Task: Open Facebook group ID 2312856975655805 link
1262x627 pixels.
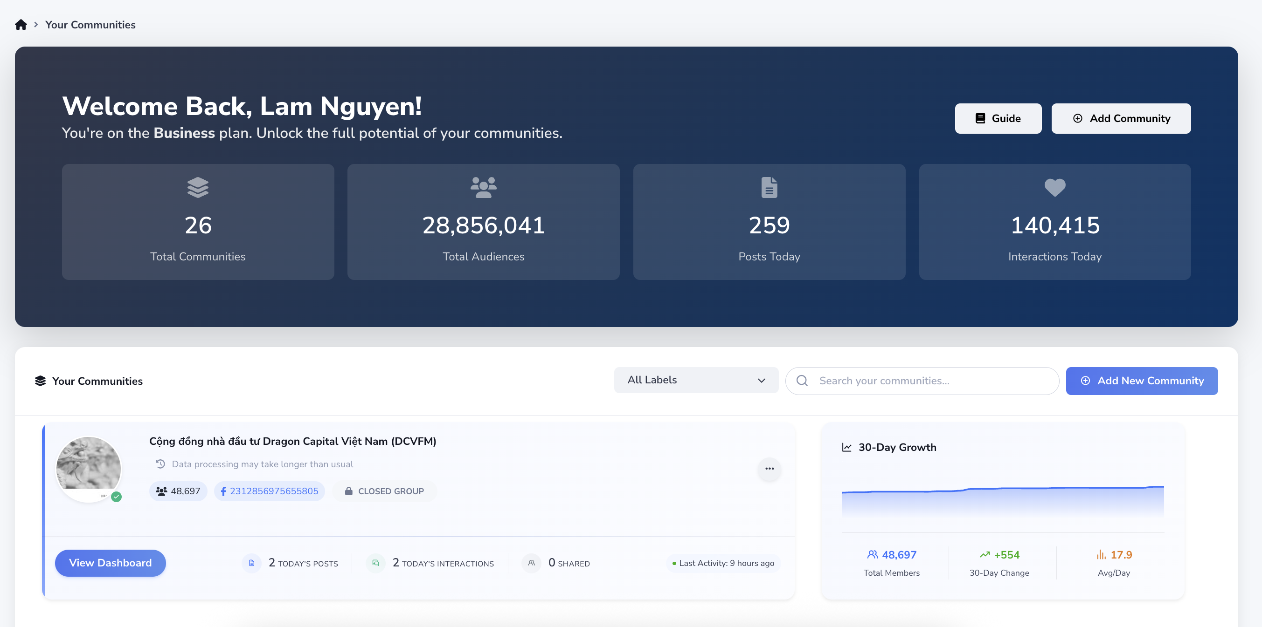Action: (x=269, y=491)
